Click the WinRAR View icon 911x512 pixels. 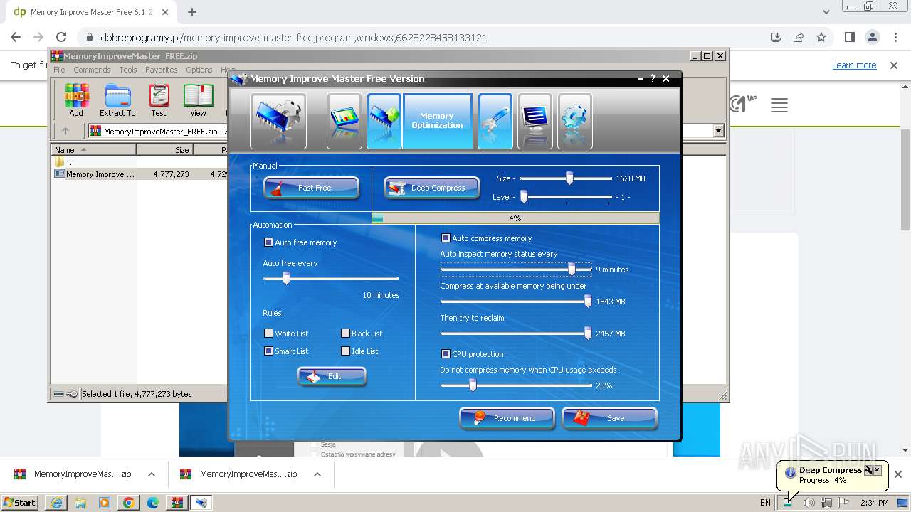[x=198, y=100]
